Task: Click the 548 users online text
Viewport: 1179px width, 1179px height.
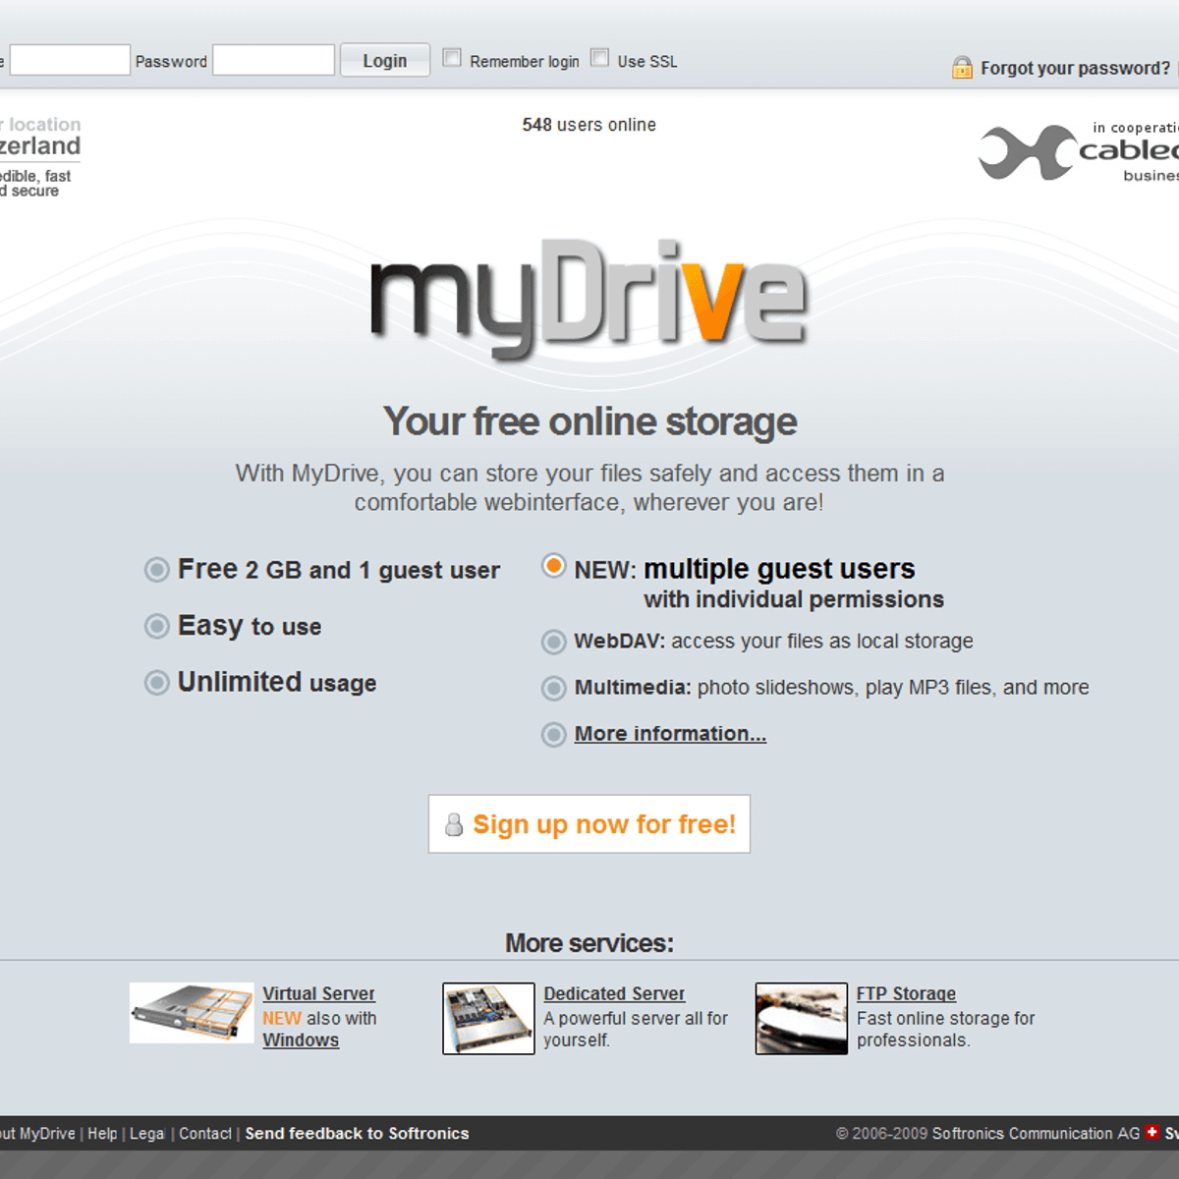Action: [589, 125]
